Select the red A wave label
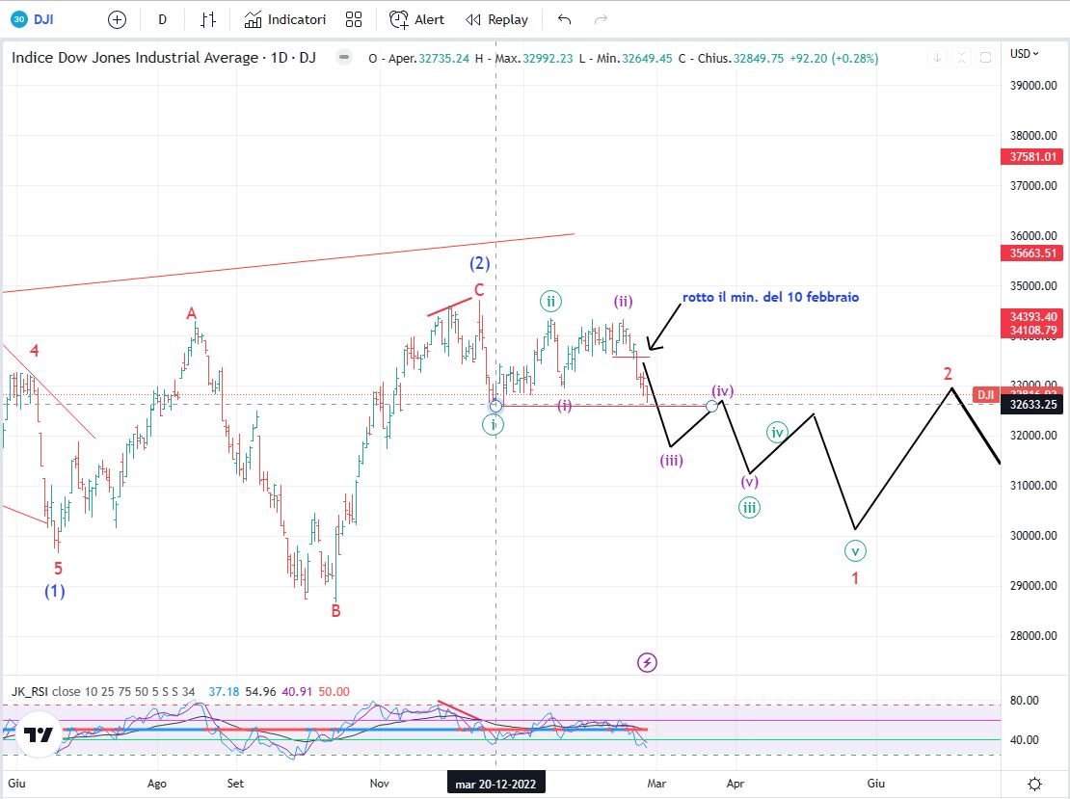This screenshot has width=1070, height=799. pos(192,313)
